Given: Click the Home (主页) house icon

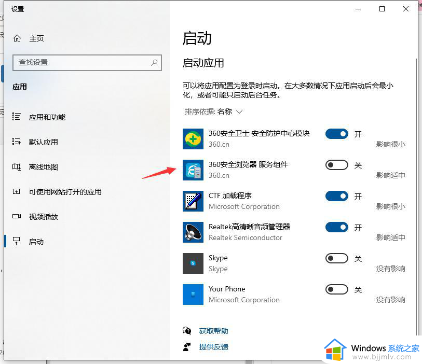Looking at the screenshot, I should point(17,38).
